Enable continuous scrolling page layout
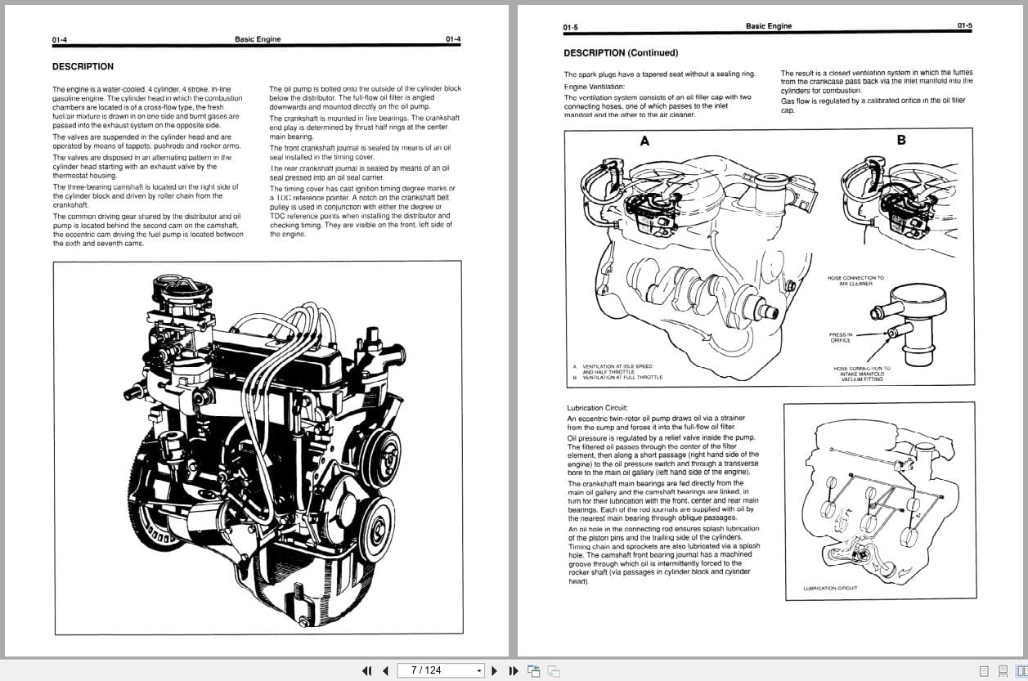This screenshot has height=681, width=1028. [x=1003, y=670]
